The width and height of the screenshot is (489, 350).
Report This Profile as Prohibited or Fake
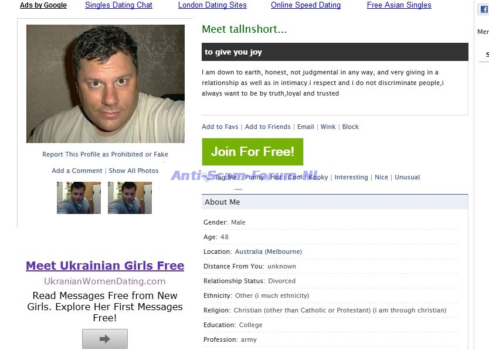(x=105, y=155)
